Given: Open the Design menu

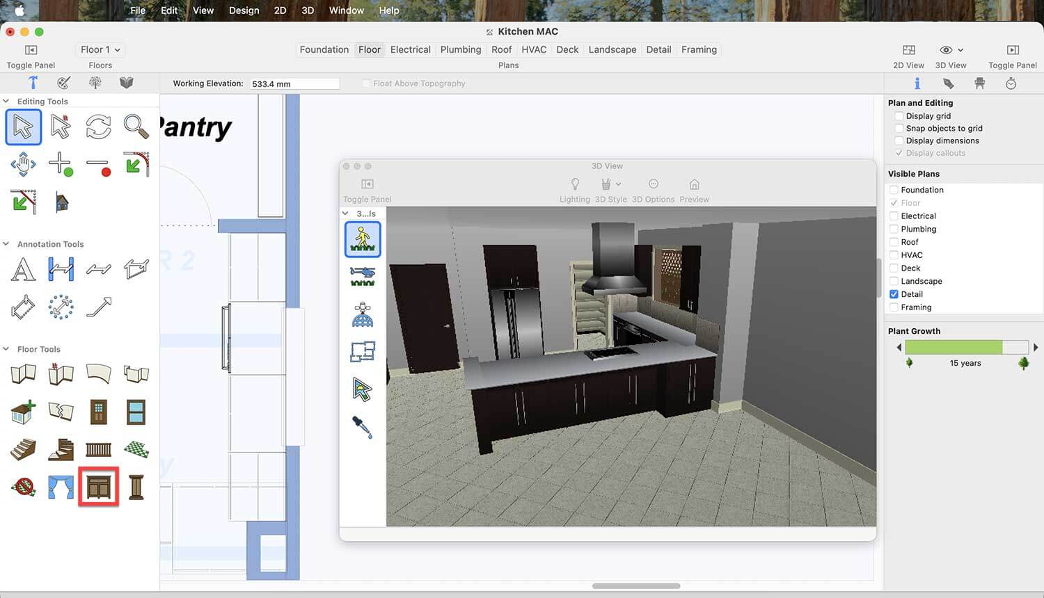Looking at the screenshot, I should pyautogui.click(x=244, y=10).
